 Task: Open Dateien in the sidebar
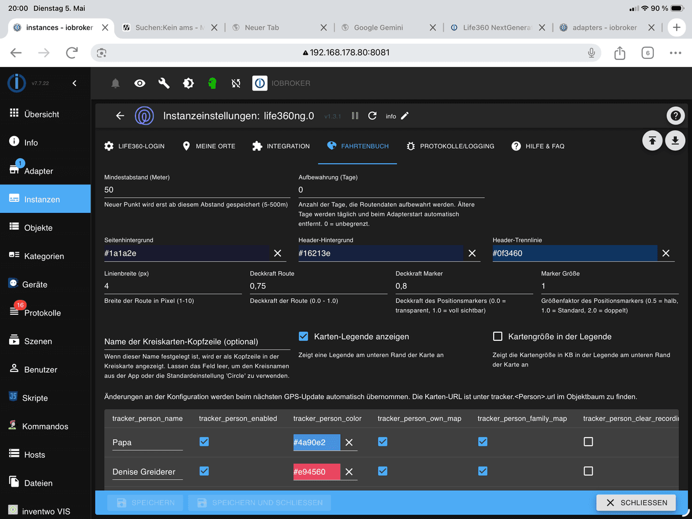45,483
